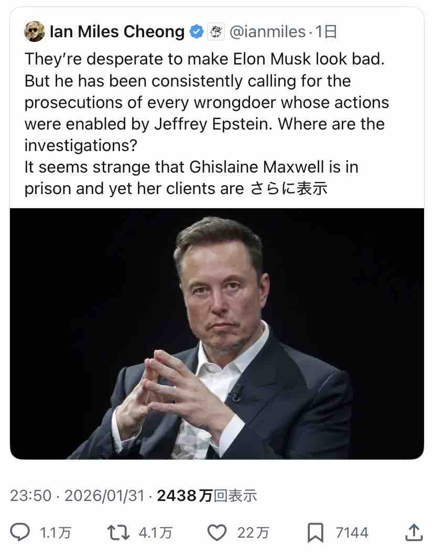The width and height of the screenshot is (434, 555).
Task: Click the 7144 bookmarks count
Action: (x=352, y=533)
